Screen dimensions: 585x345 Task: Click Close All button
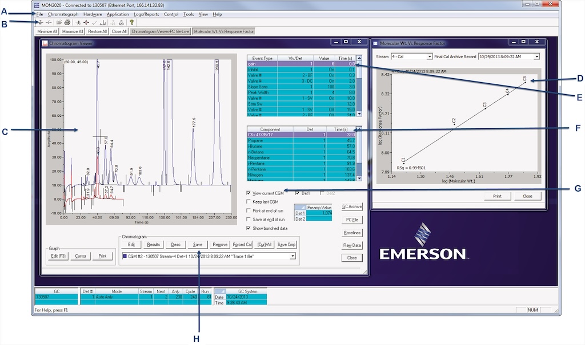(x=119, y=31)
